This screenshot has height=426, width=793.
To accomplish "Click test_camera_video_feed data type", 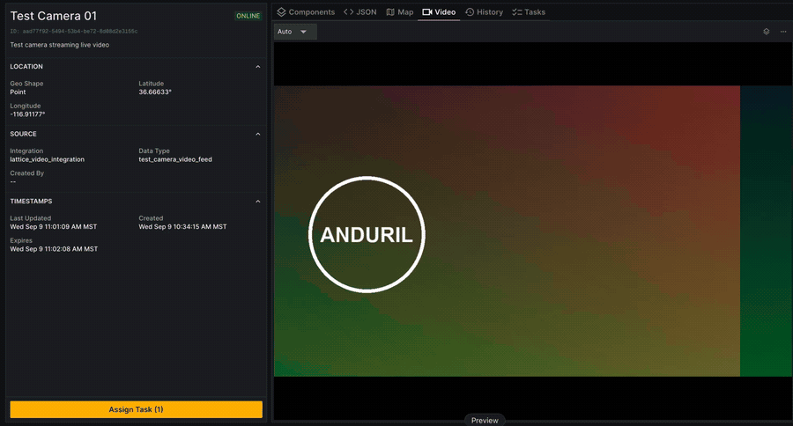I will coord(175,159).
